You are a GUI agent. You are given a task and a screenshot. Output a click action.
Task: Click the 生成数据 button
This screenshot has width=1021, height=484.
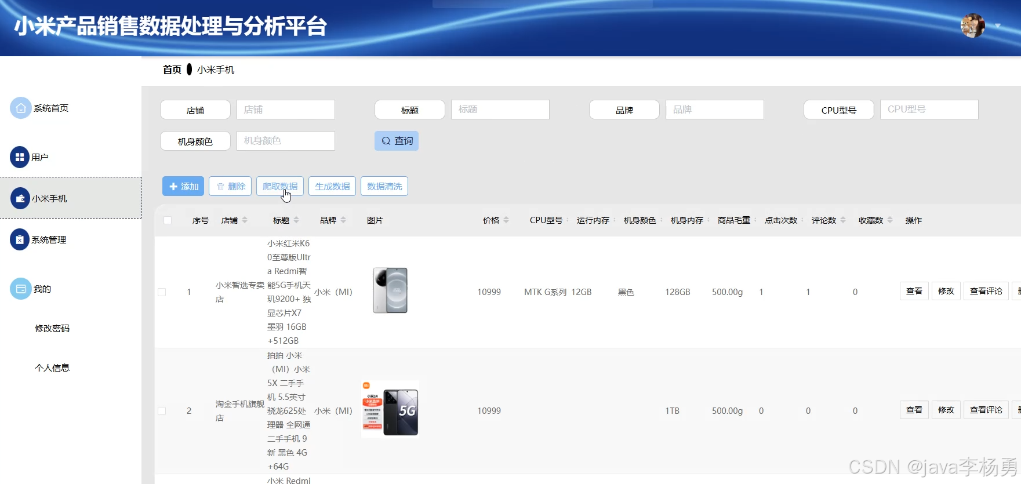[x=332, y=186]
